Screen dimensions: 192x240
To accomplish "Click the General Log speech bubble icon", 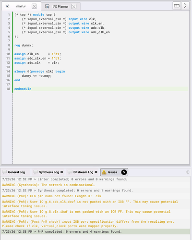I will [x=4, y=172].
